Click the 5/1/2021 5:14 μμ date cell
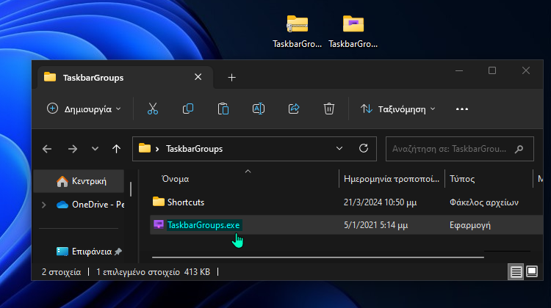 tap(375, 225)
